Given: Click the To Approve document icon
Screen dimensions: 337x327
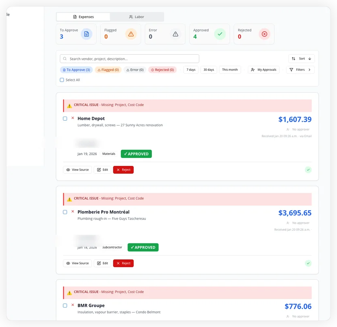Looking at the screenshot, I should 86,34.
